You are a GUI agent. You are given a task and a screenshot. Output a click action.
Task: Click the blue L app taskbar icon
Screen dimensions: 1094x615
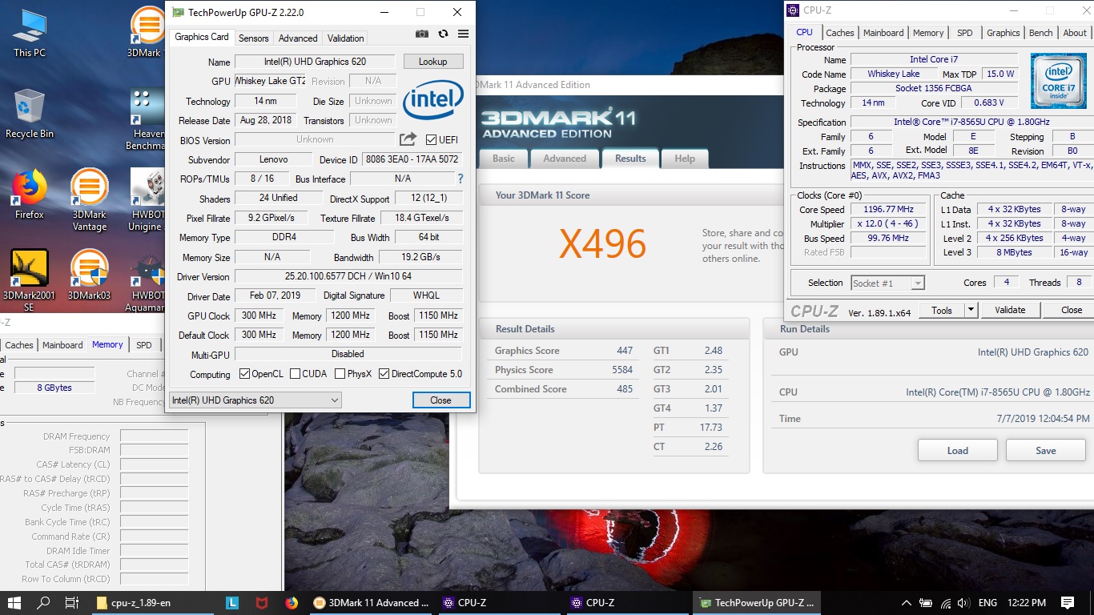(x=232, y=603)
